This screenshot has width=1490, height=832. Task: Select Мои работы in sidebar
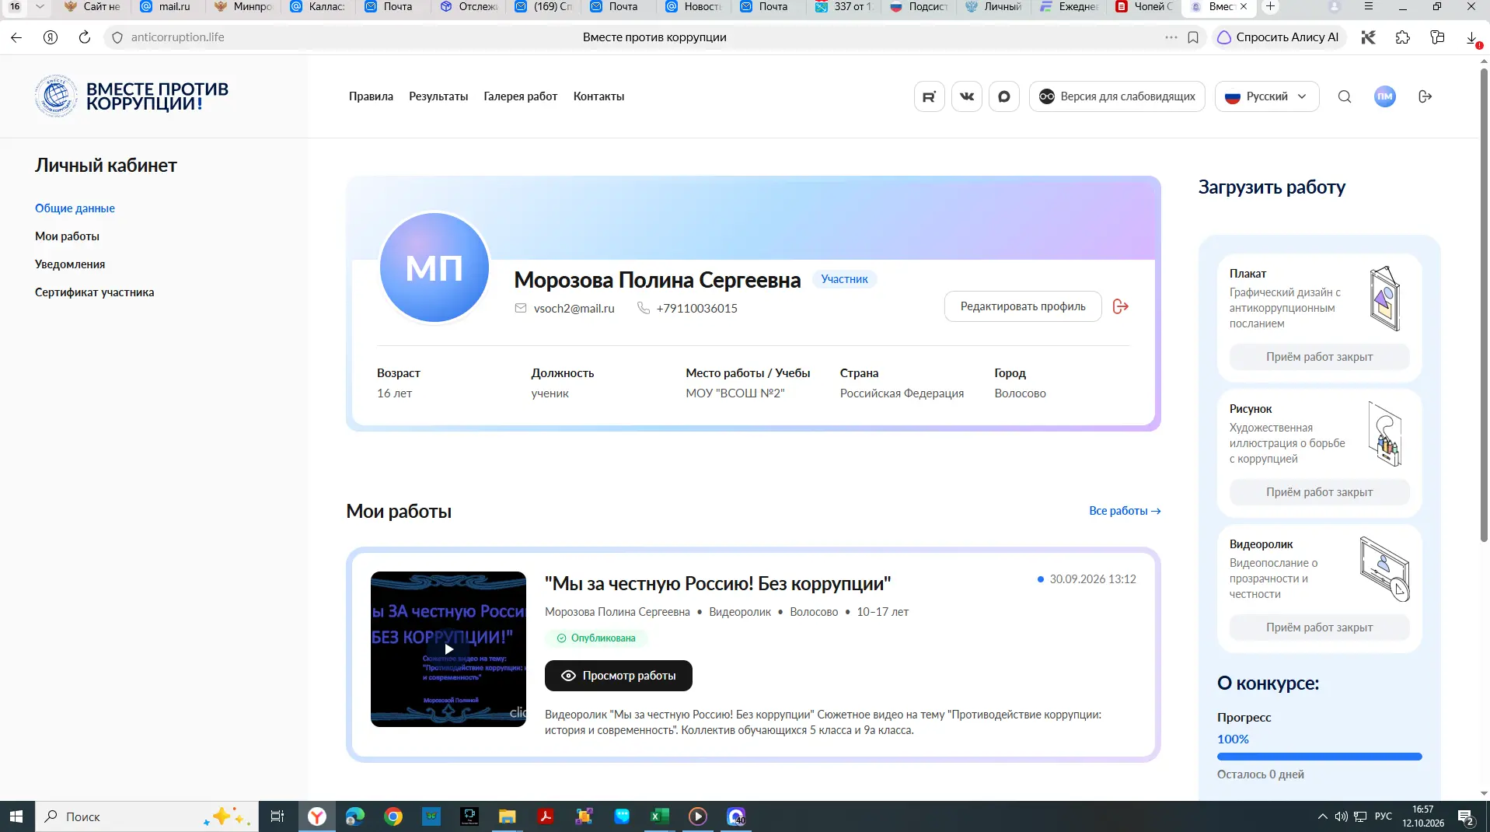coord(67,236)
